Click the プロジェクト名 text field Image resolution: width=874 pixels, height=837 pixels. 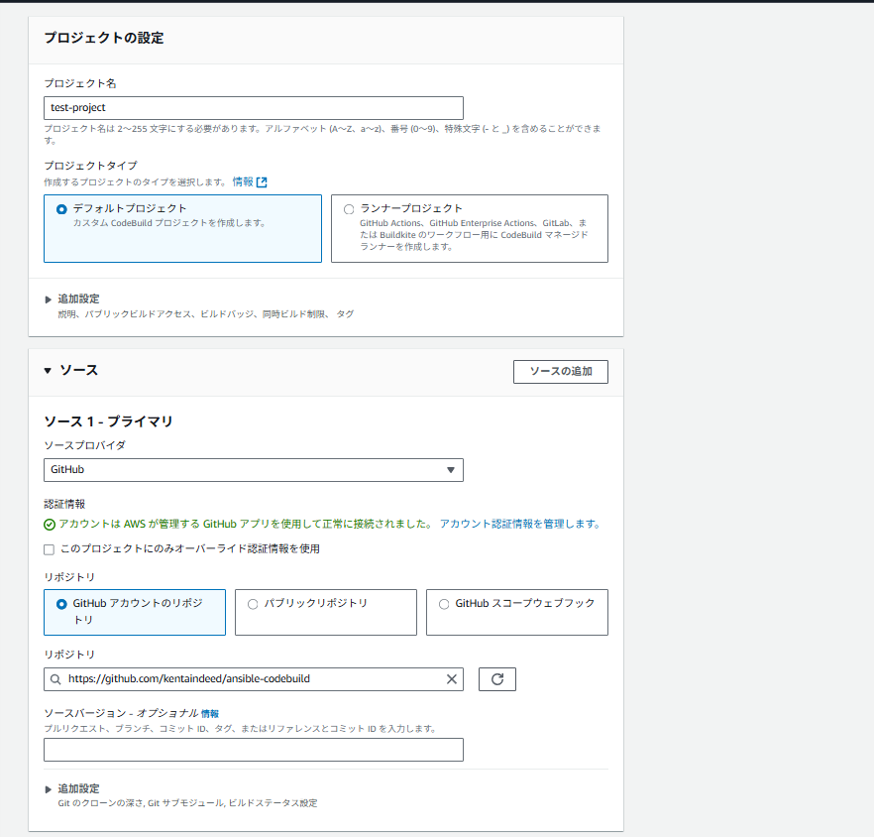[x=254, y=108]
